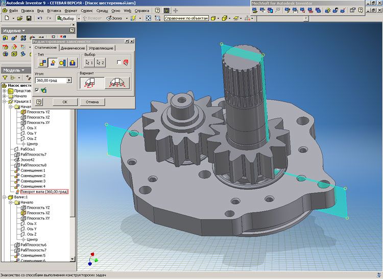Viewport: 383px width, 279px height.
Task: Click the Zoom Window icon
Action: click(158, 18)
